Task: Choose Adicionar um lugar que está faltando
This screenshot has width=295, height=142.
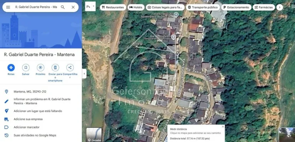Action: [x=38, y=111]
